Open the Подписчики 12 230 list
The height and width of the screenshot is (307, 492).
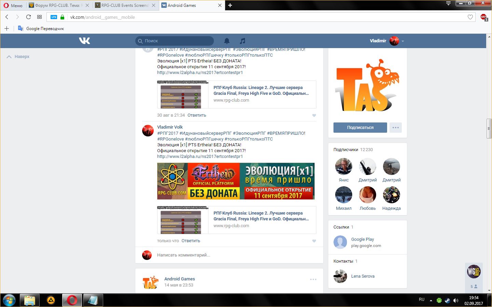(353, 150)
